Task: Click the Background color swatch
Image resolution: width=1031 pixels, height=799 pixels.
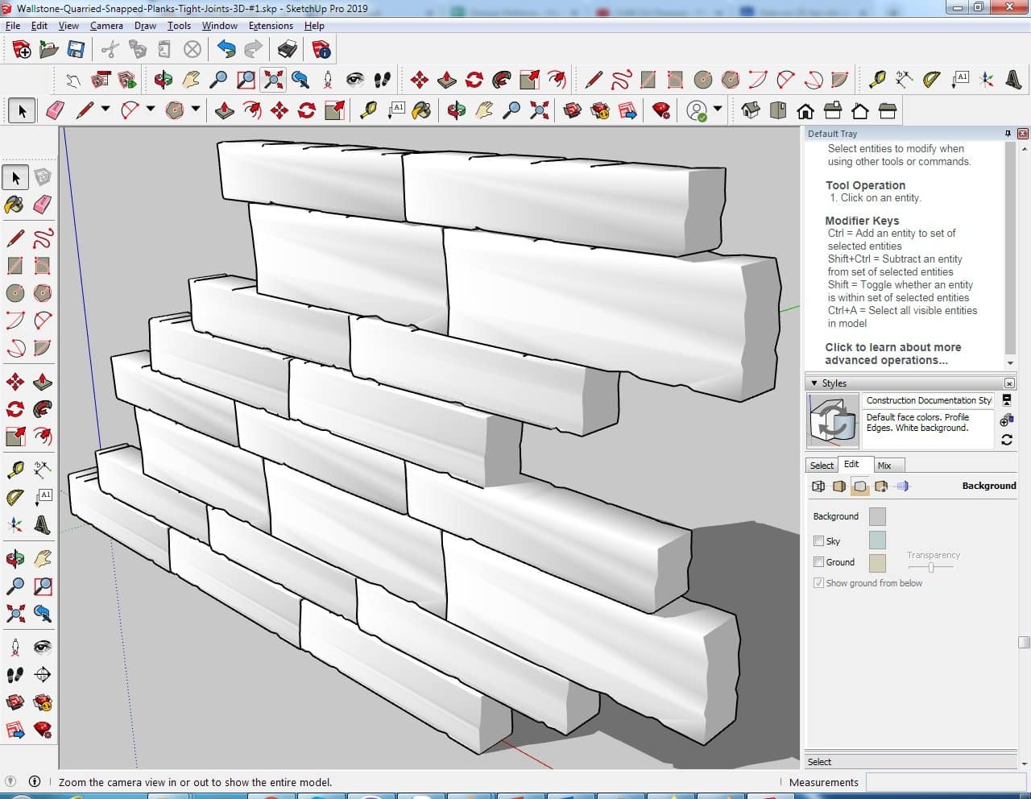Action: 877,516
